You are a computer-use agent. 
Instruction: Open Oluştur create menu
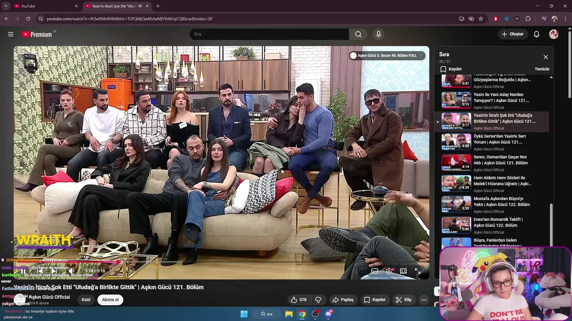coord(512,34)
